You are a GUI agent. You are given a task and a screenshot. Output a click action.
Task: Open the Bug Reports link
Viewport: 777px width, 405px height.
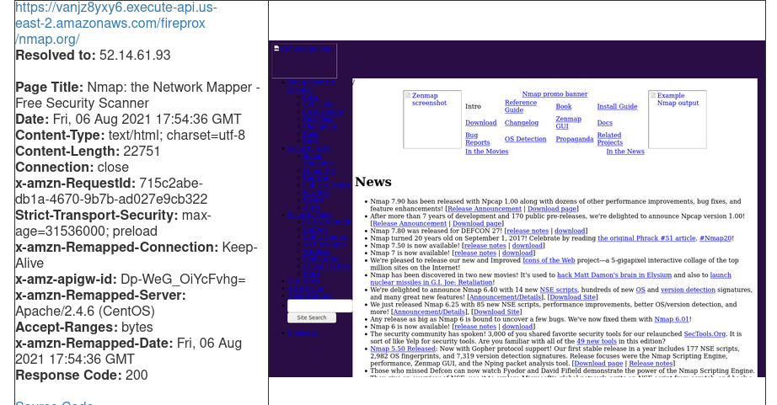(477, 139)
